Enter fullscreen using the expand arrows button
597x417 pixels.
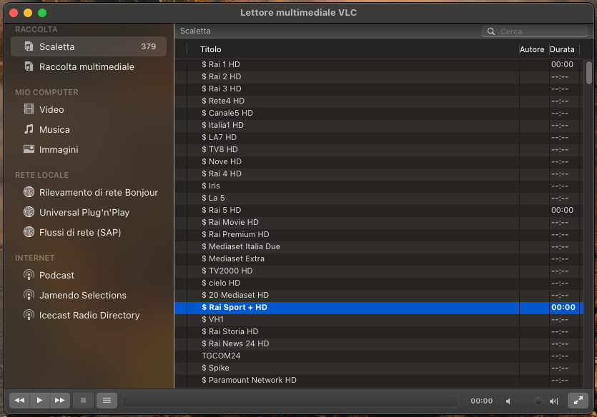coord(578,401)
